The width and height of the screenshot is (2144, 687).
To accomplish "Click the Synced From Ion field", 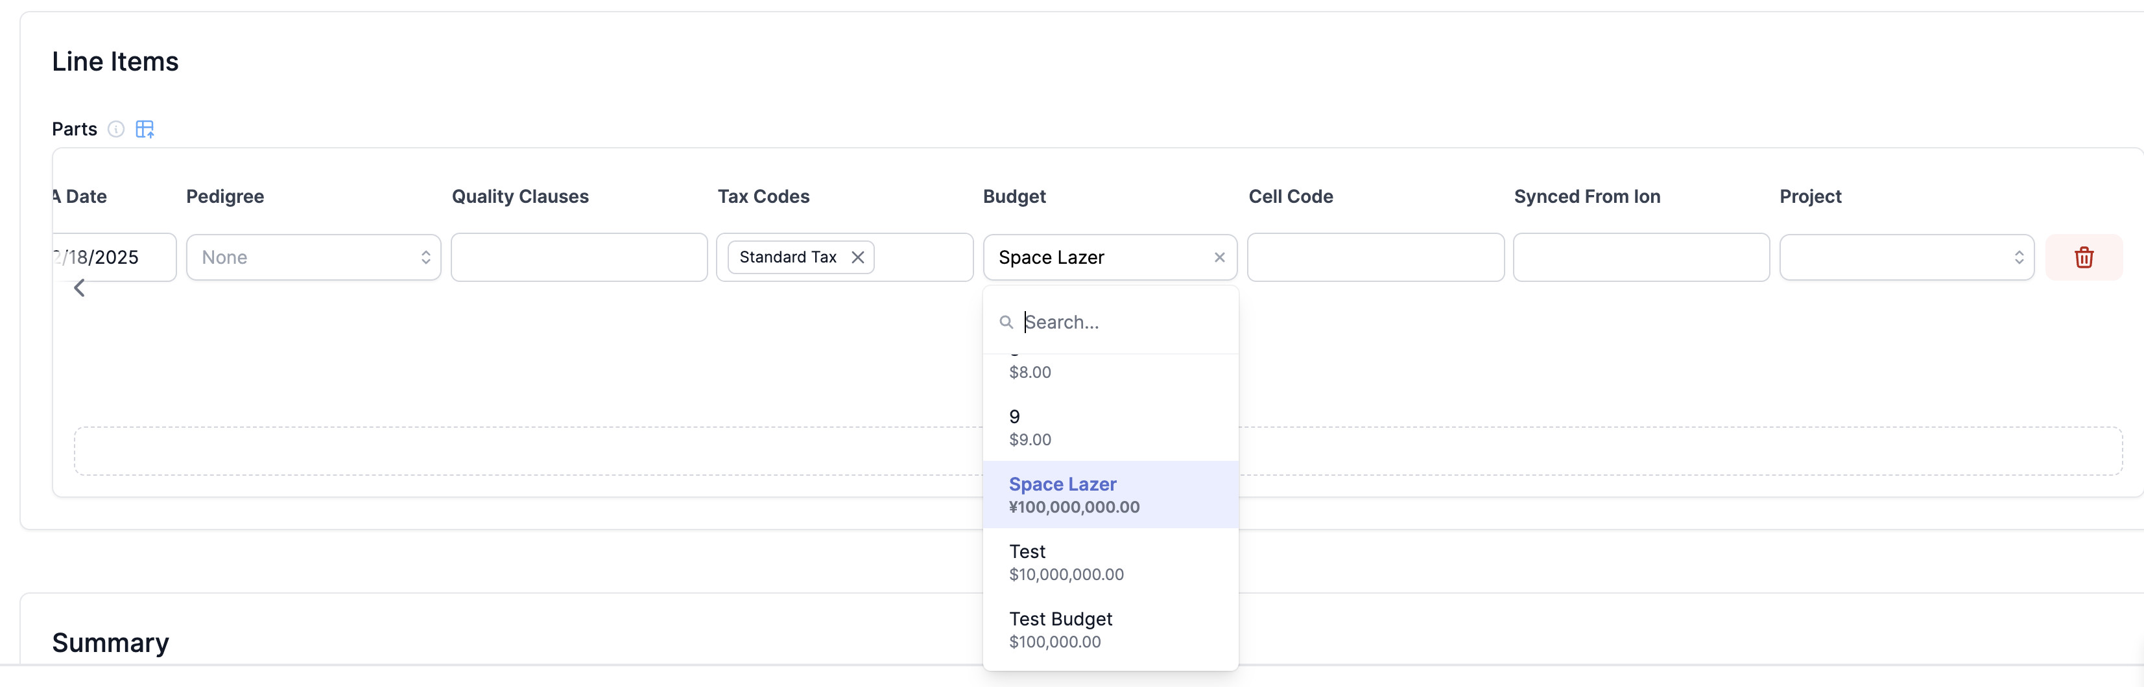I will [x=1641, y=258].
